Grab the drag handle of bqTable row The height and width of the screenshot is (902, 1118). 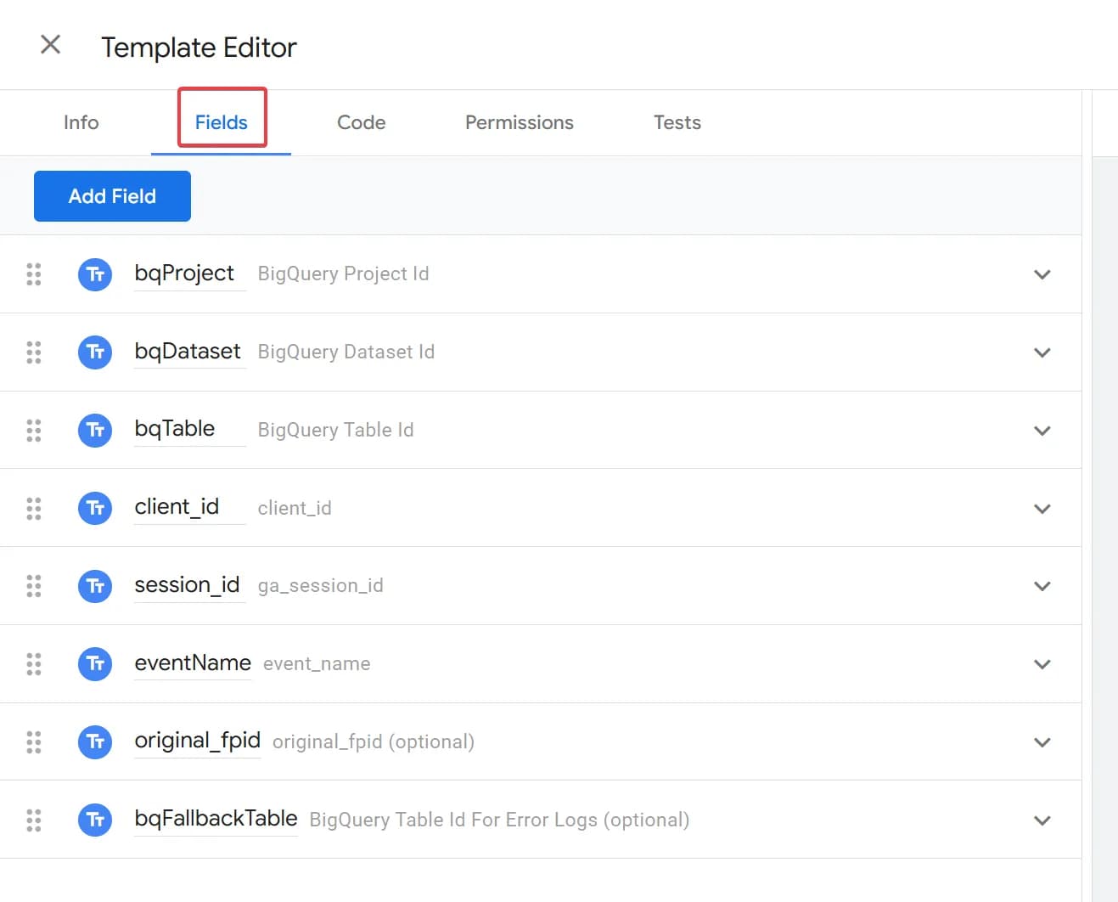(34, 430)
